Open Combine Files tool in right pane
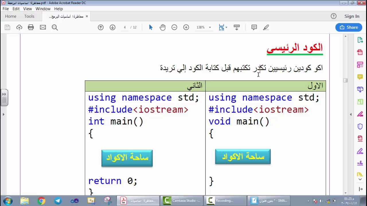The width and height of the screenshot is (367, 206). (x=360, y=89)
